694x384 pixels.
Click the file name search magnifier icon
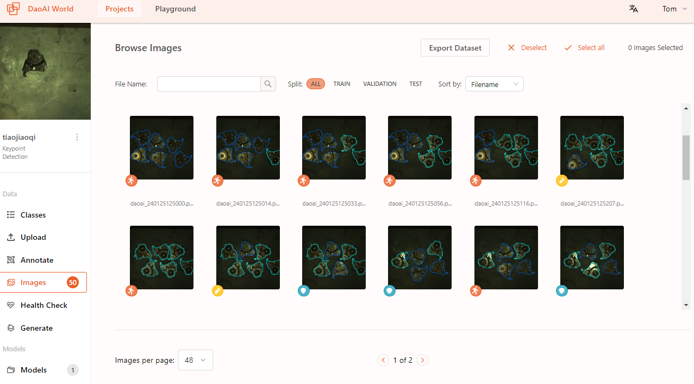pyautogui.click(x=268, y=84)
